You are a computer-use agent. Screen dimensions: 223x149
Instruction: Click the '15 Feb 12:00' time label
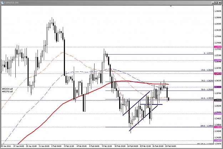[145, 146]
